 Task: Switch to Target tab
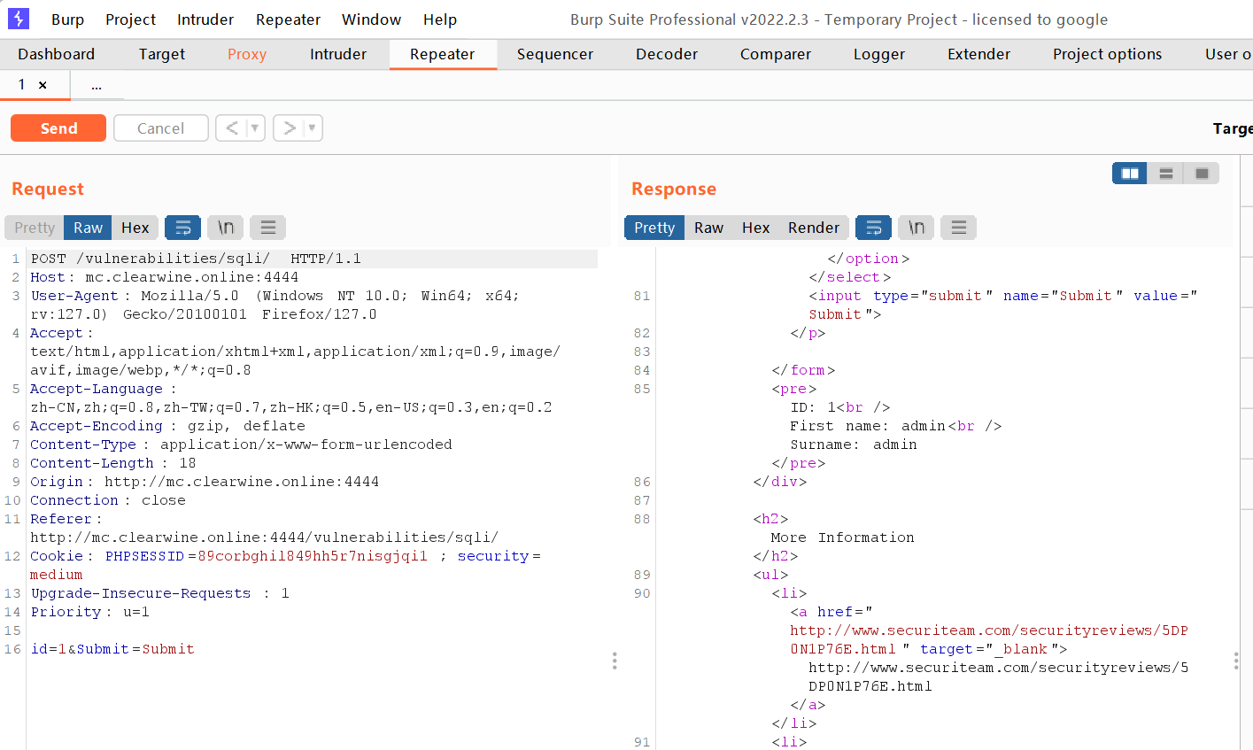162,54
